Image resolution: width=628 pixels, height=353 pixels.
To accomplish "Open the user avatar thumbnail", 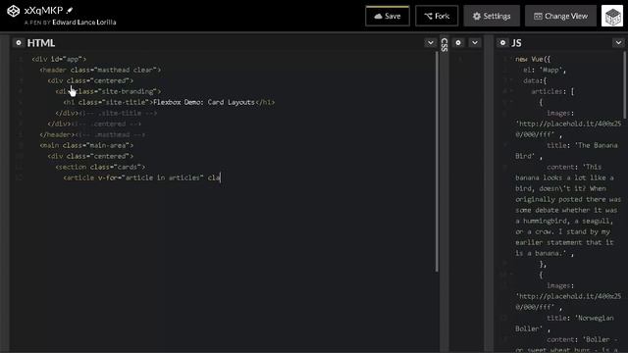I will click(x=612, y=16).
